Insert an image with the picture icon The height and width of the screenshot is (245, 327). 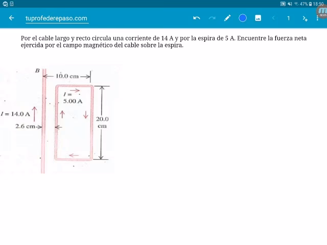point(258,18)
